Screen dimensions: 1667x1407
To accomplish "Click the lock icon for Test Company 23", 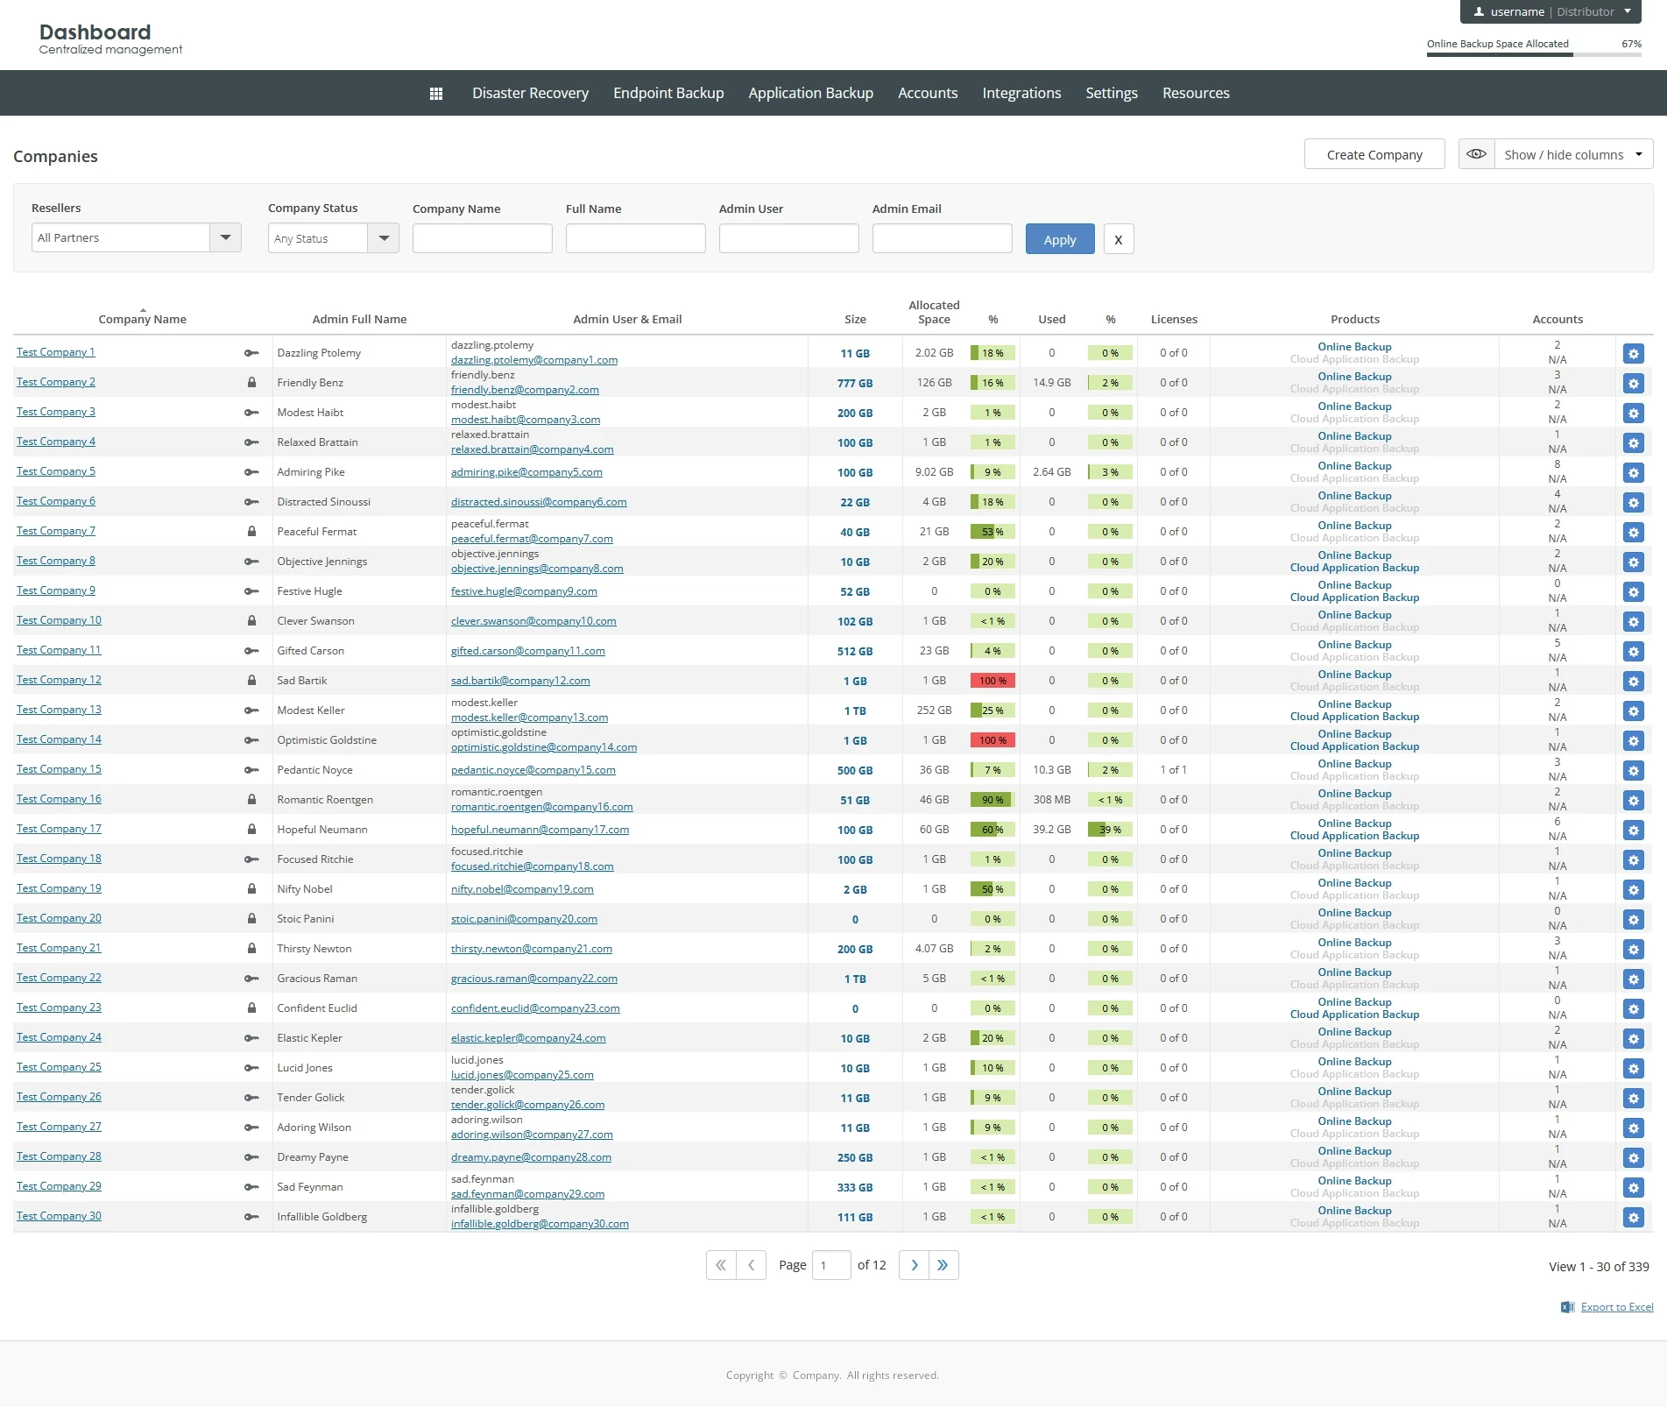I will (x=251, y=1008).
